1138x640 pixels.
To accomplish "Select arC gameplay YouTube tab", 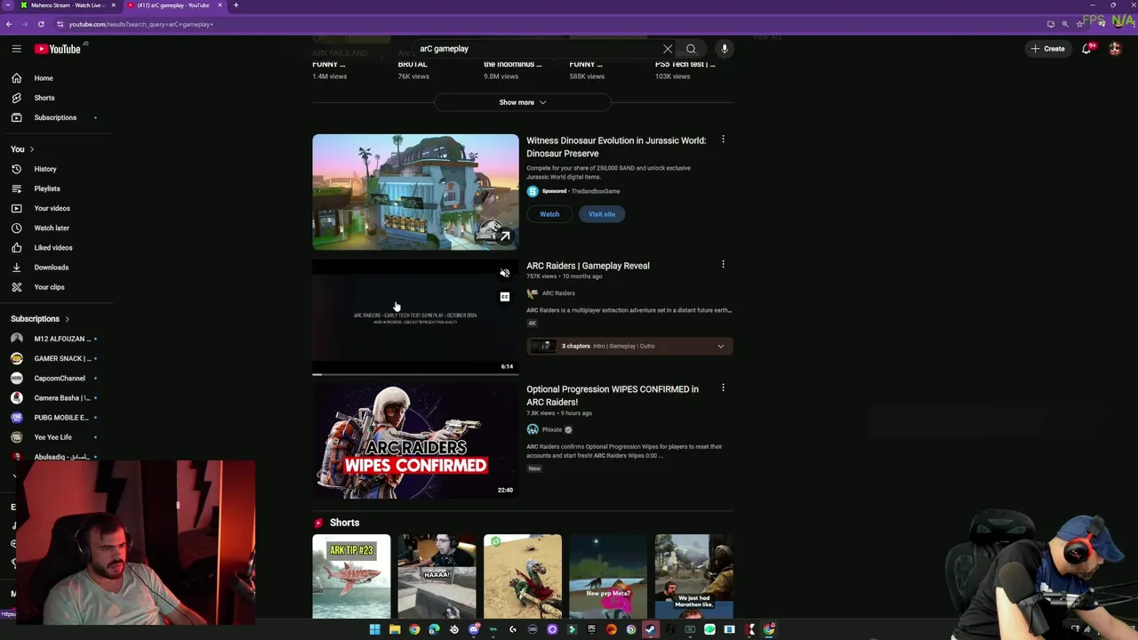I will pyautogui.click(x=173, y=5).
